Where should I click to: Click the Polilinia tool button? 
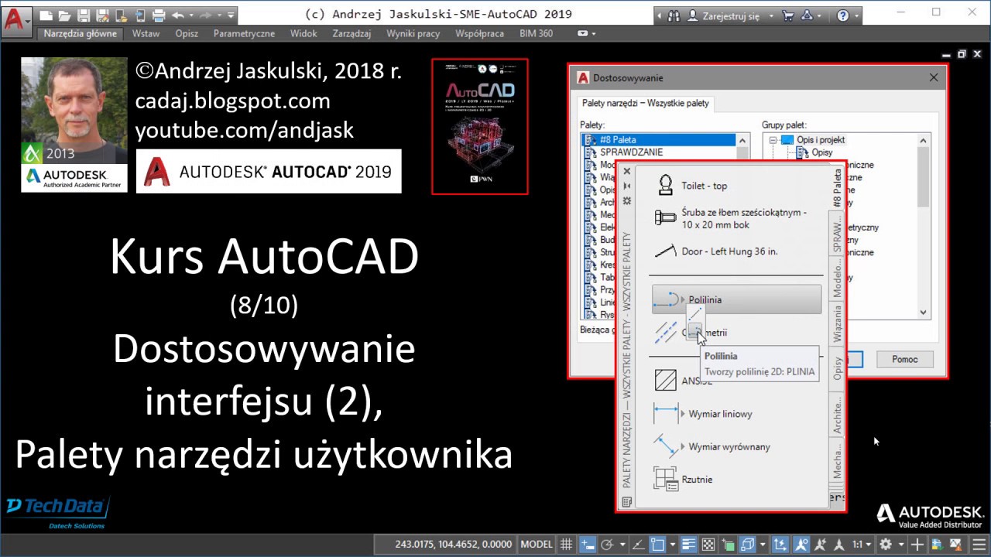point(736,299)
